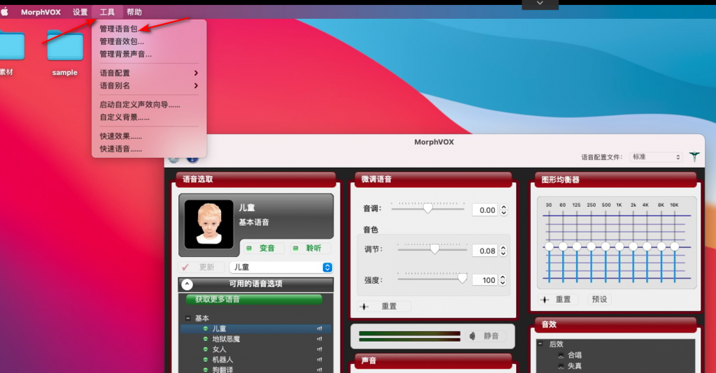
Task: Click the signal bars icon on 儿童 row
Action: pyautogui.click(x=319, y=328)
